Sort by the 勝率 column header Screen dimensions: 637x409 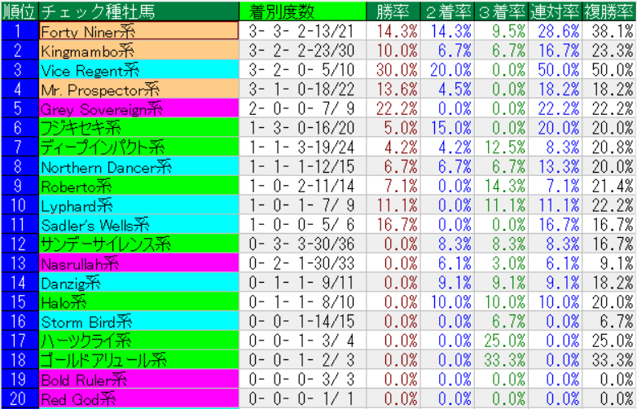point(393,11)
